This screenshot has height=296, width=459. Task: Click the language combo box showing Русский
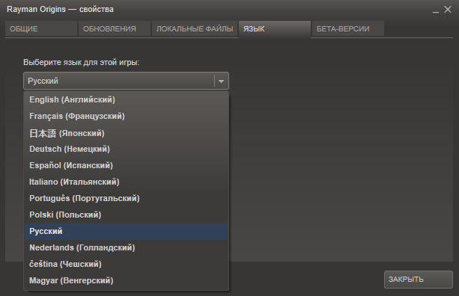pyautogui.click(x=126, y=81)
